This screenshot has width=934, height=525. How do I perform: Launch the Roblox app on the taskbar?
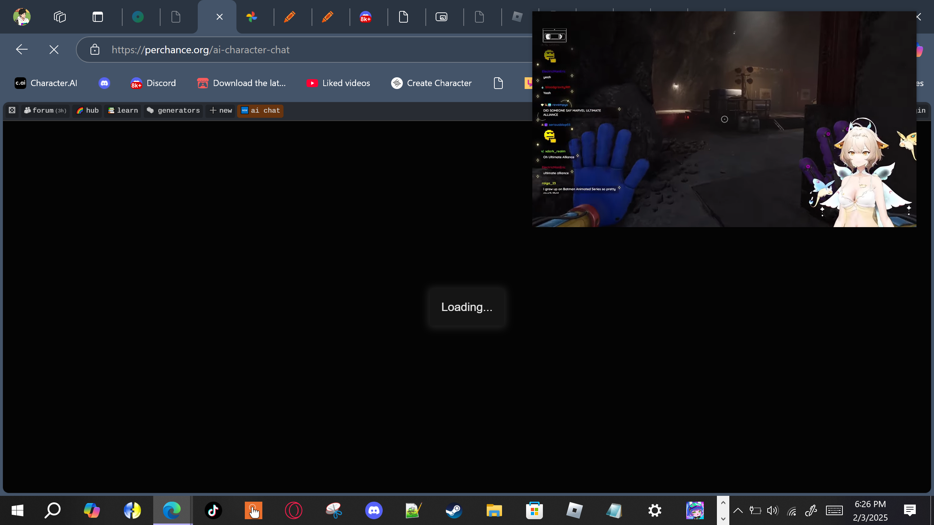click(575, 510)
